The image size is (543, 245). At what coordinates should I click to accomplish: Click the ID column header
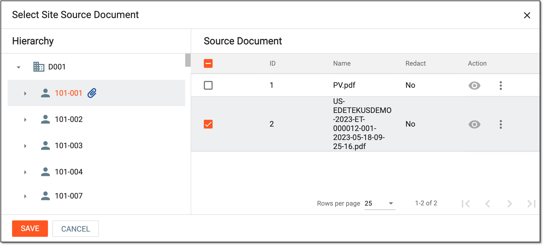point(272,63)
